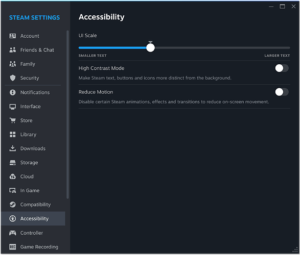300x255 pixels.
Task: Open the Account settings page
Action: [x=33, y=36]
